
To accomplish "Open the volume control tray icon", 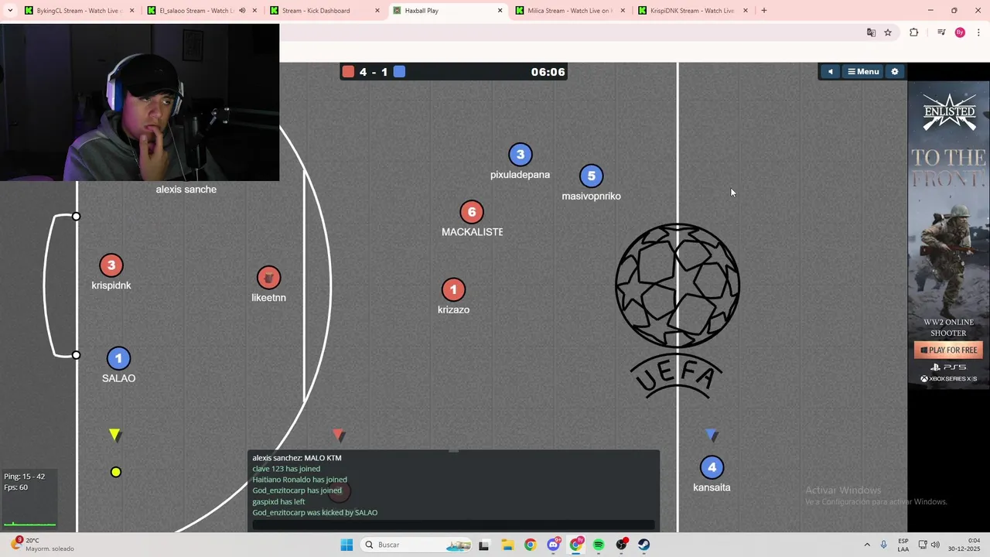I will pos(935,545).
